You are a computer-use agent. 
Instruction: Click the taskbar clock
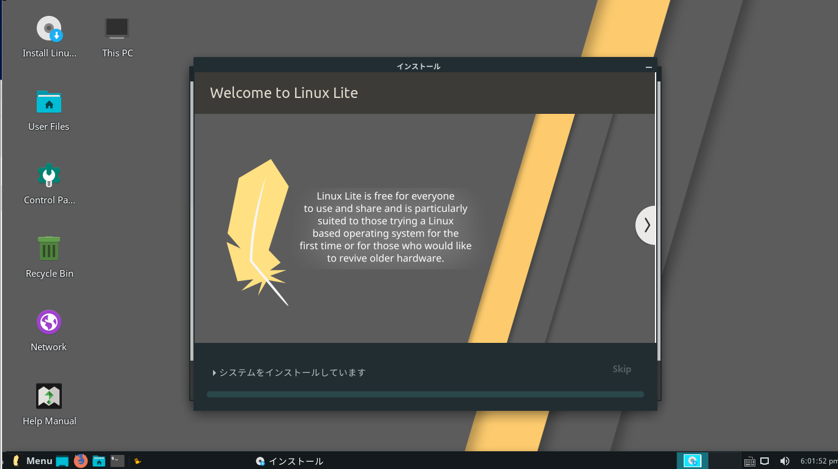click(818, 461)
